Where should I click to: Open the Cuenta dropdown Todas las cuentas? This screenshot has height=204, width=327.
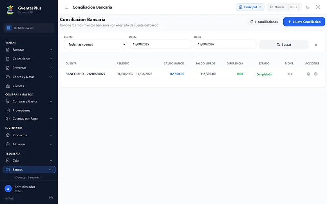click(95, 44)
